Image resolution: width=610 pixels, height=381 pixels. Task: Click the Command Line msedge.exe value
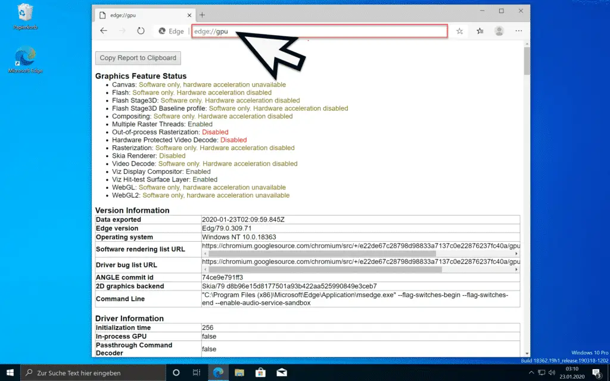point(355,299)
